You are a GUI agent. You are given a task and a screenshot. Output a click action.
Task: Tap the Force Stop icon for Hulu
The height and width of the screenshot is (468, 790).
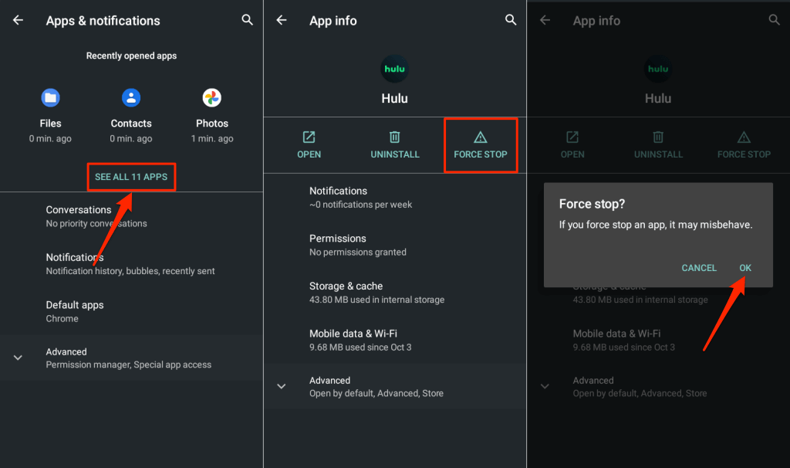click(481, 144)
